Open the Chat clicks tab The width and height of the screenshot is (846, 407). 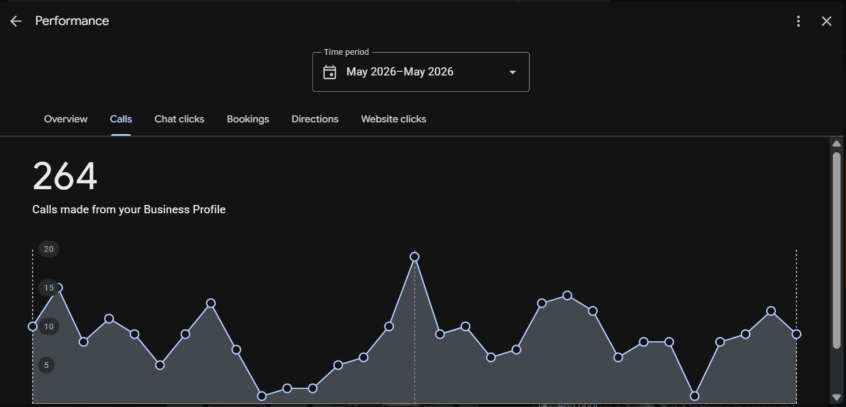click(179, 119)
